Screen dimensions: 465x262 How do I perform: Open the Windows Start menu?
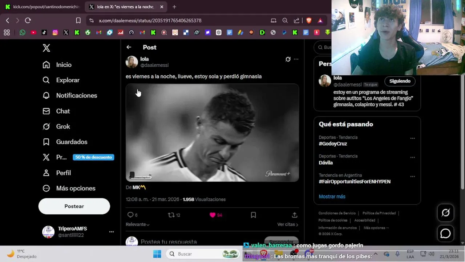coord(157,254)
